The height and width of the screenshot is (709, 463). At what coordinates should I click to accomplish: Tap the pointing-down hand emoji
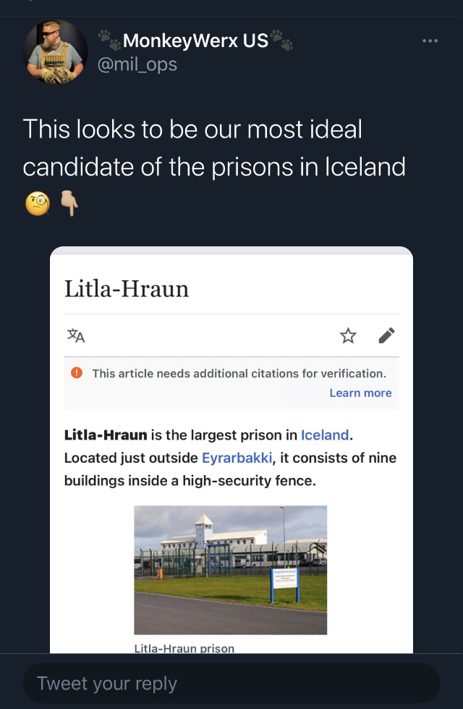69,204
